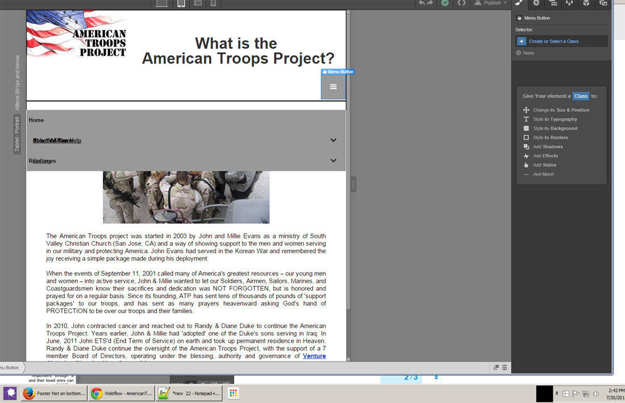Click the network tray icon
This screenshot has width=625, height=403.
coord(586,394)
